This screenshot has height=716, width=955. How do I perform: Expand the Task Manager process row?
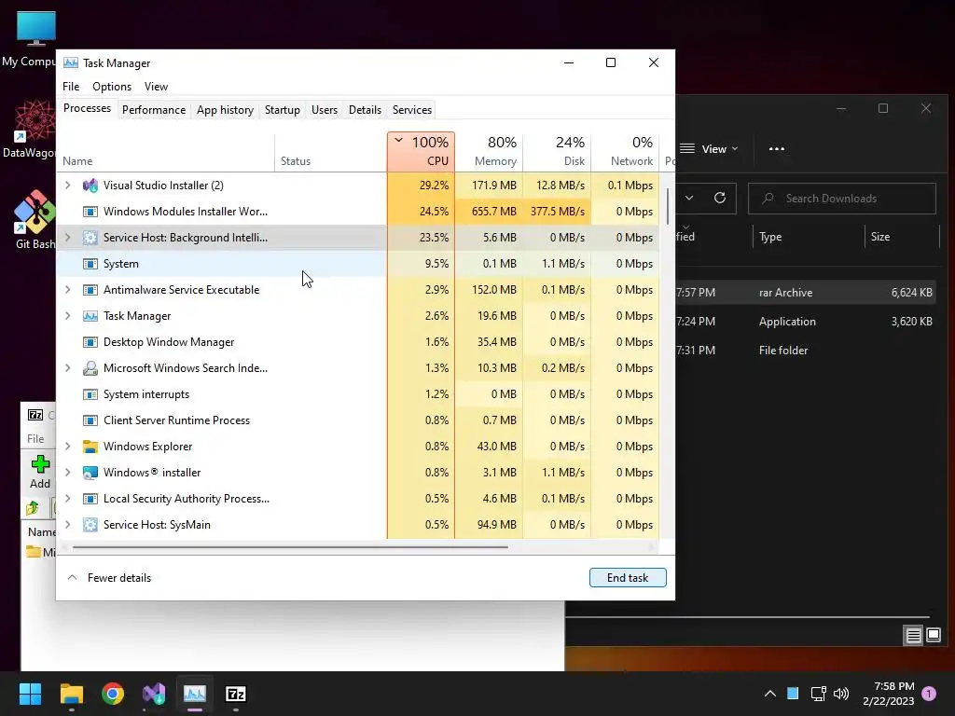pos(67,316)
